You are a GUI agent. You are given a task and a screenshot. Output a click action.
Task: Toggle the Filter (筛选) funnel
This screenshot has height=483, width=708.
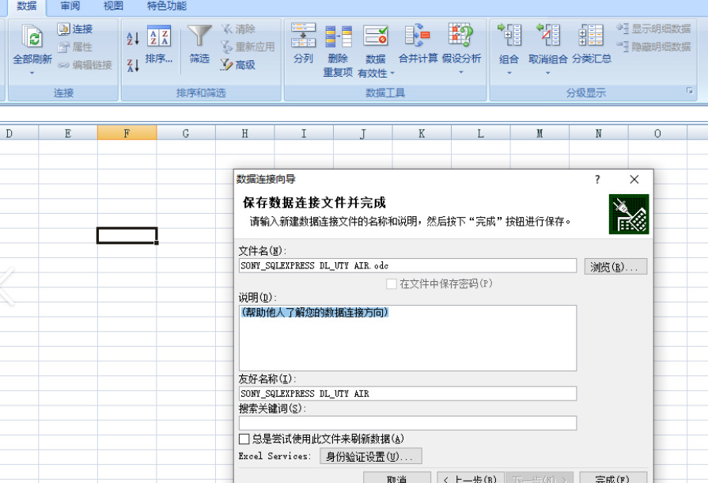coord(199,44)
